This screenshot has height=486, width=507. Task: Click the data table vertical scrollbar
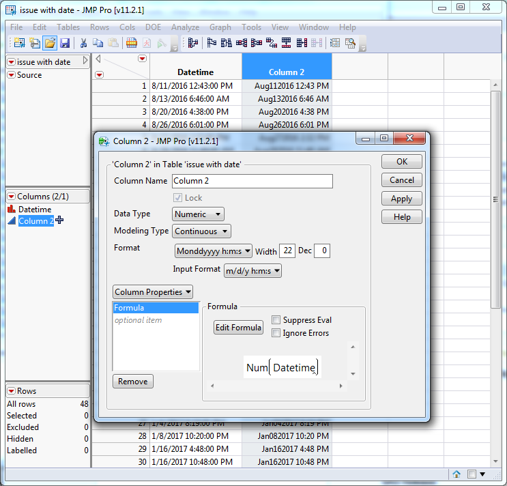coord(495,199)
